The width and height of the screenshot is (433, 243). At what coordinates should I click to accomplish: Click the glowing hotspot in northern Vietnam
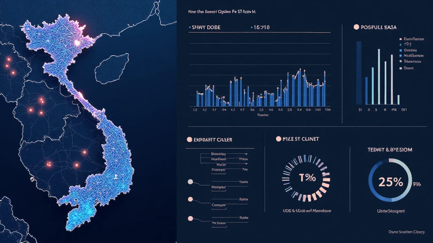point(77,43)
